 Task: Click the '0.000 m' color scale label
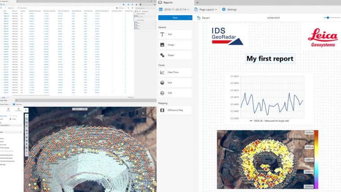click(309, 160)
